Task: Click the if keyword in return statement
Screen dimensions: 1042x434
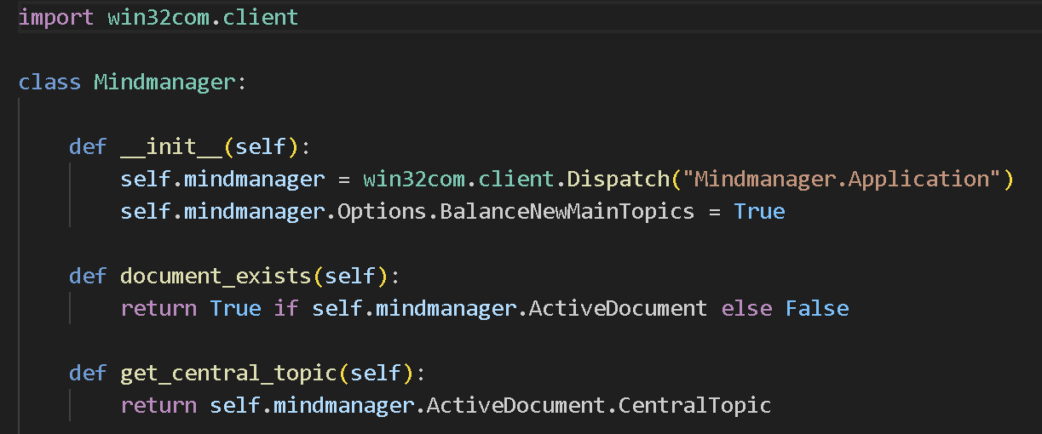Action: [286, 309]
